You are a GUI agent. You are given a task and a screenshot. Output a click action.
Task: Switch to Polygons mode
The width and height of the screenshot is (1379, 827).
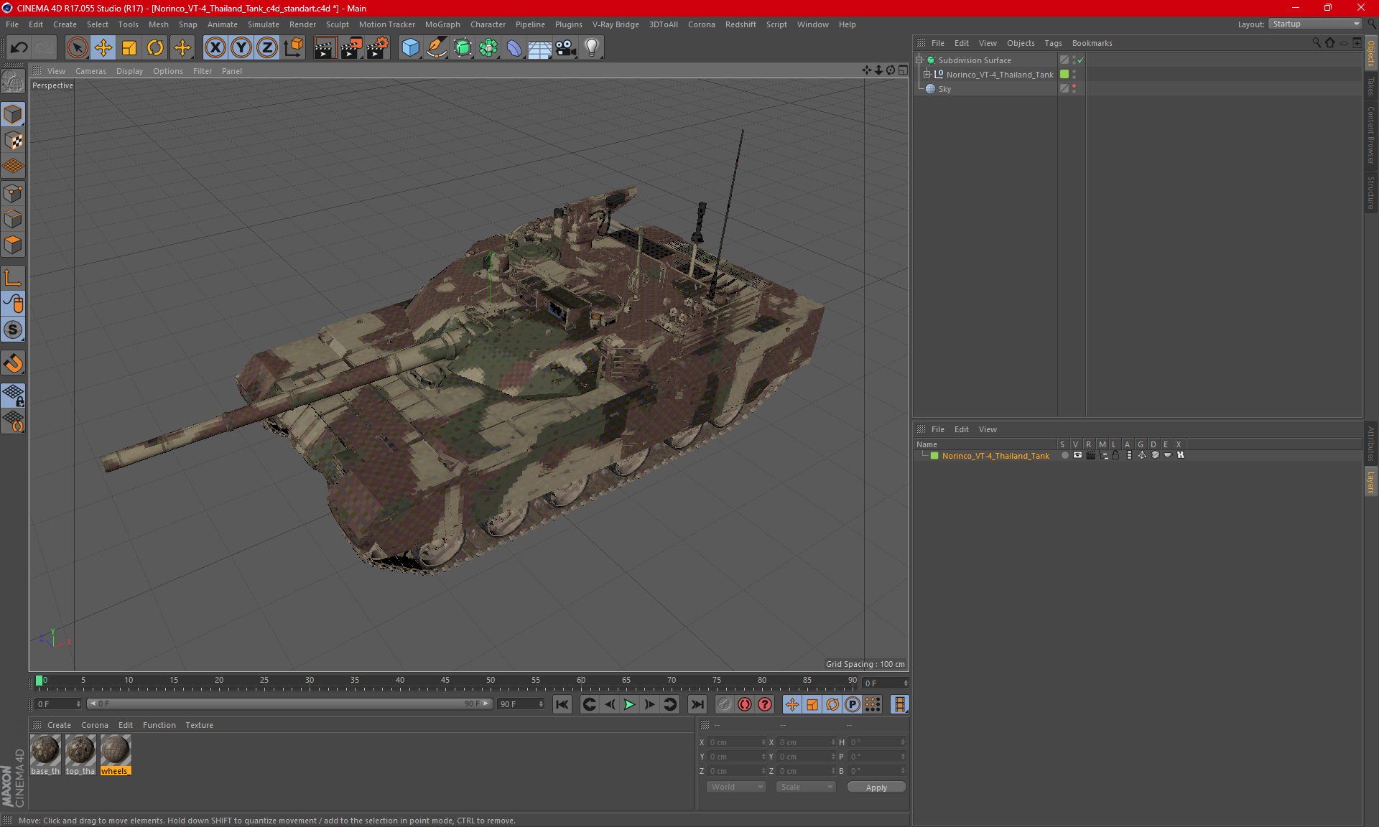(x=13, y=245)
